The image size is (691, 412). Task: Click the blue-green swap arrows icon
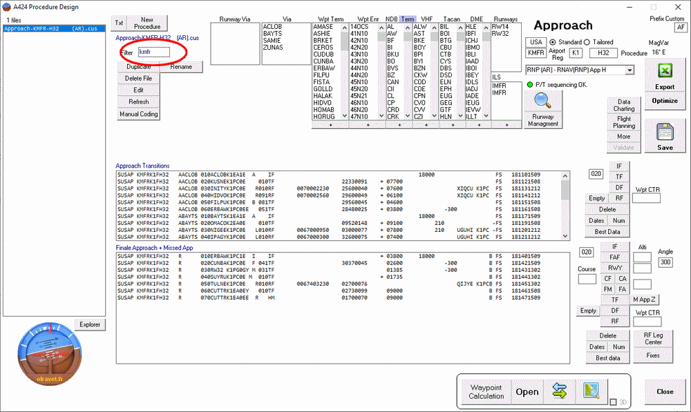(559, 391)
